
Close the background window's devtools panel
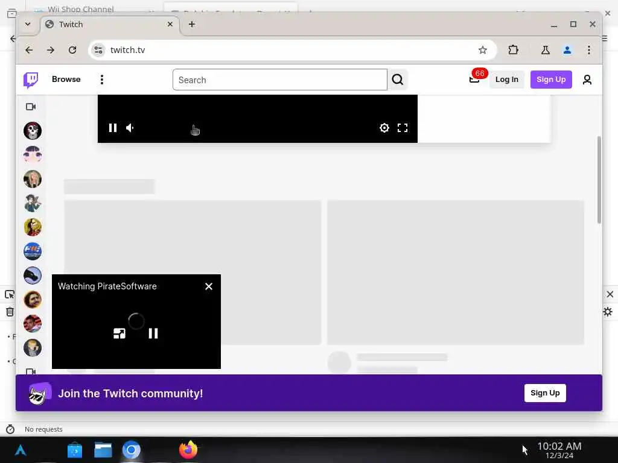610,294
